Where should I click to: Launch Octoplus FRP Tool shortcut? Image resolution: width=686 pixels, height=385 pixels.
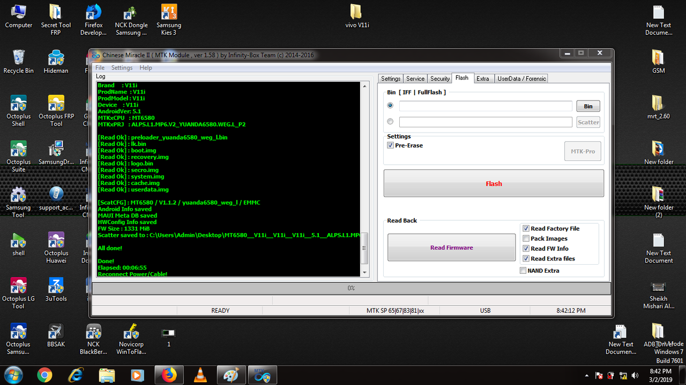click(x=56, y=111)
